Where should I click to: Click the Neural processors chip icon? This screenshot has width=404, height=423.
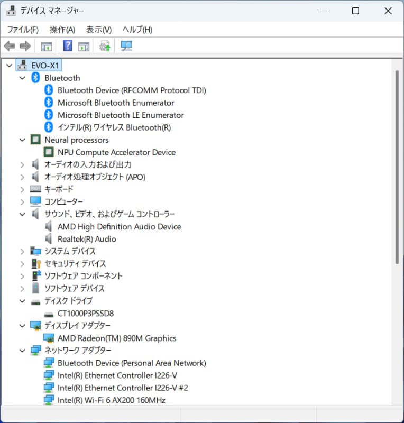pyautogui.click(x=35, y=140)
